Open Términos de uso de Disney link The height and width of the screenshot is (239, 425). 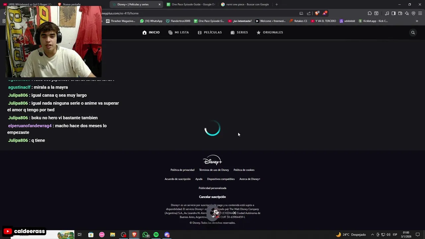(x=214, y=170)
